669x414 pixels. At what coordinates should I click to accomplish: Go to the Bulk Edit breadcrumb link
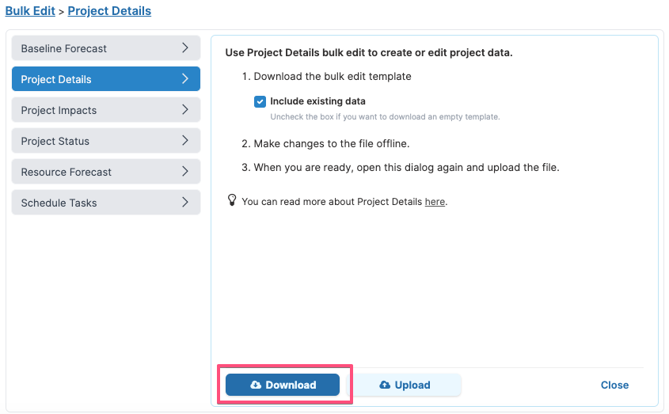click(30, 10)
